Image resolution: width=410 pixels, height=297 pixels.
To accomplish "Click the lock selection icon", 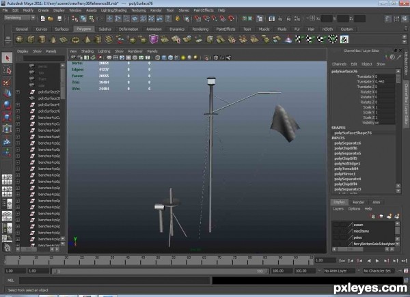I will tap(177, 18).
